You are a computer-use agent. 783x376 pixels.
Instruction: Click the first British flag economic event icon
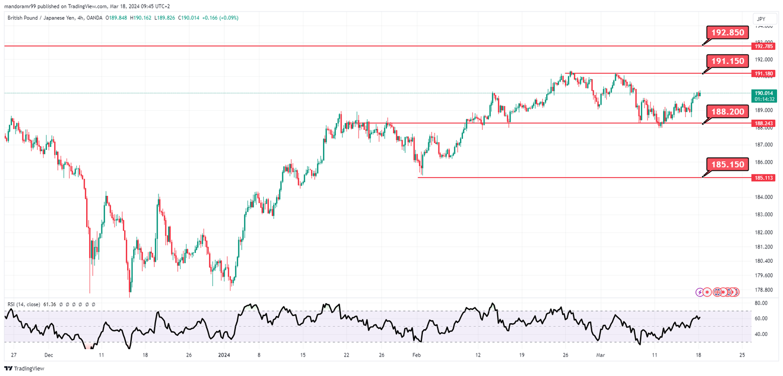pyautogui.click(x=717, y=292)
